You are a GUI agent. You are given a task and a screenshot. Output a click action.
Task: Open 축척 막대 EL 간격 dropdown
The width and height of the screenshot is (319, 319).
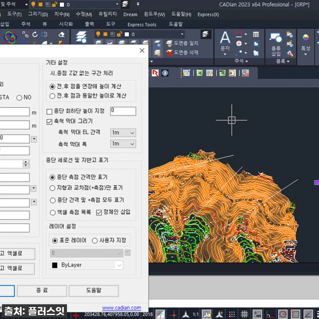(123, 133)
